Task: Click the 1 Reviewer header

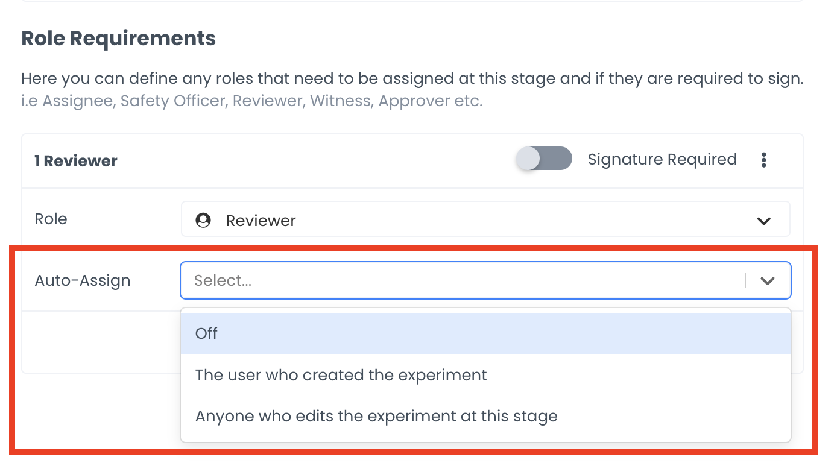Action: pos(76,161)
